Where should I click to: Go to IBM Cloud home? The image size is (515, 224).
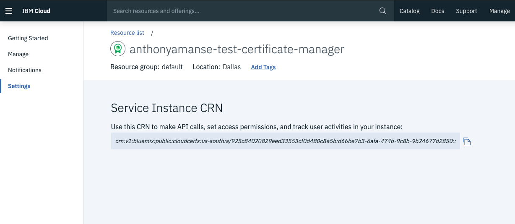pos(36,11)
